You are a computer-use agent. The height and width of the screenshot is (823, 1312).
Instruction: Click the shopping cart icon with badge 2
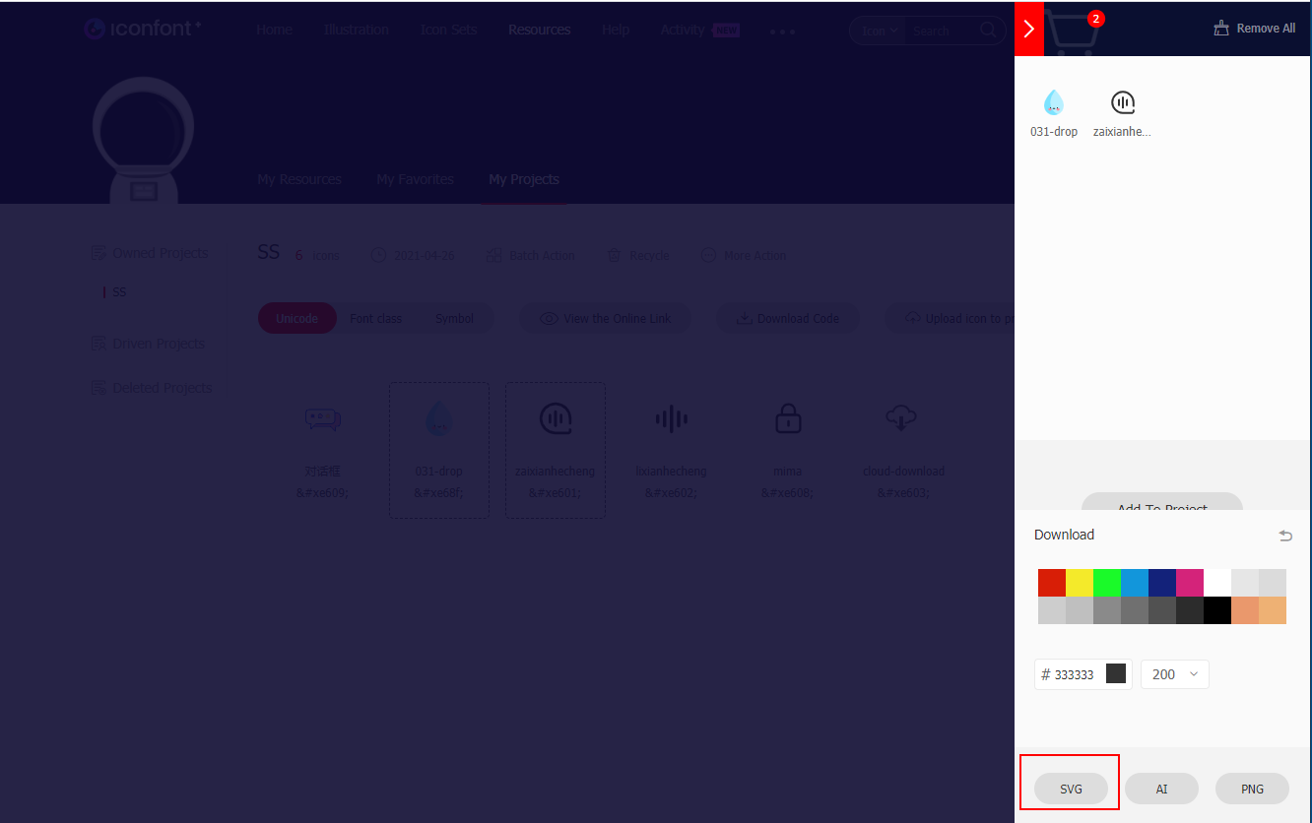pyautogui.click(x=1074, y=32)
